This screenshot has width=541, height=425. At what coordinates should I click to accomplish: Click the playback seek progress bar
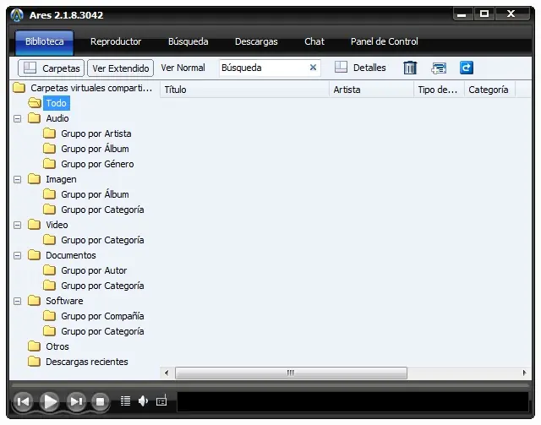(270, 385)
